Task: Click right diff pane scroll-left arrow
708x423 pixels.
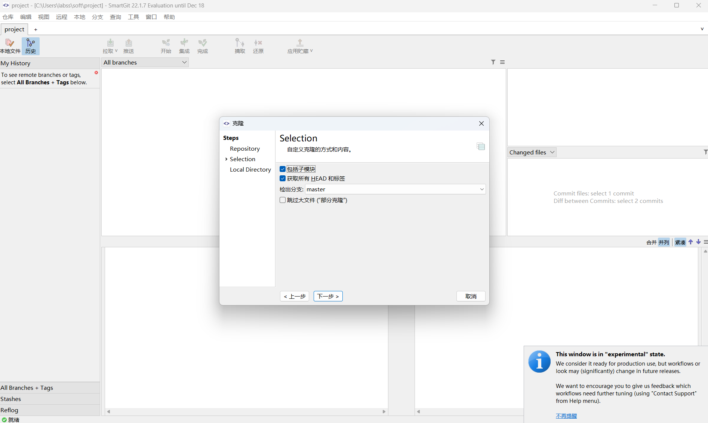Action: [419, 411]
